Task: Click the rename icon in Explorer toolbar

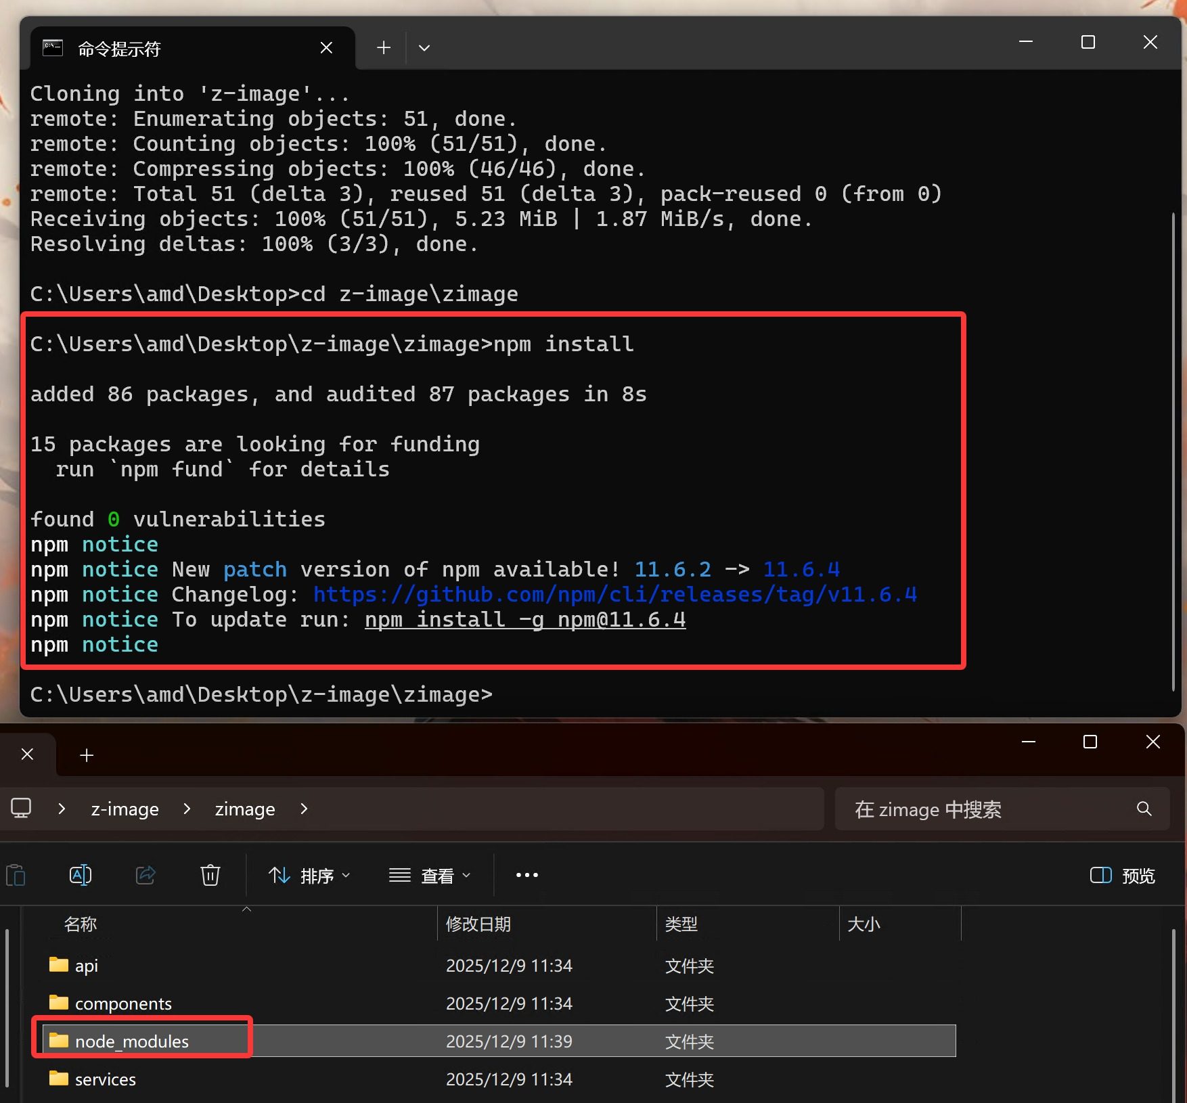Action: [81, 875]
